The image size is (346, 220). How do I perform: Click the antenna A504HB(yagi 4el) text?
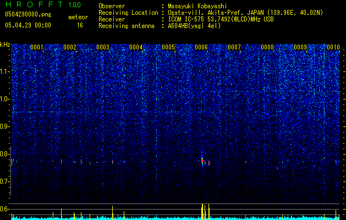[194, 26]
